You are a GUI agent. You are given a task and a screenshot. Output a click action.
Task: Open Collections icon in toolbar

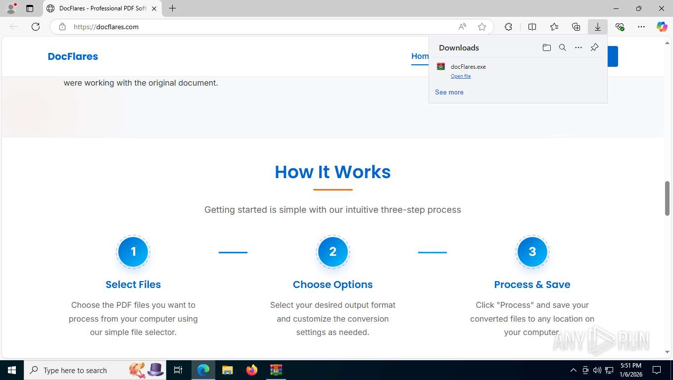point(576,27)
